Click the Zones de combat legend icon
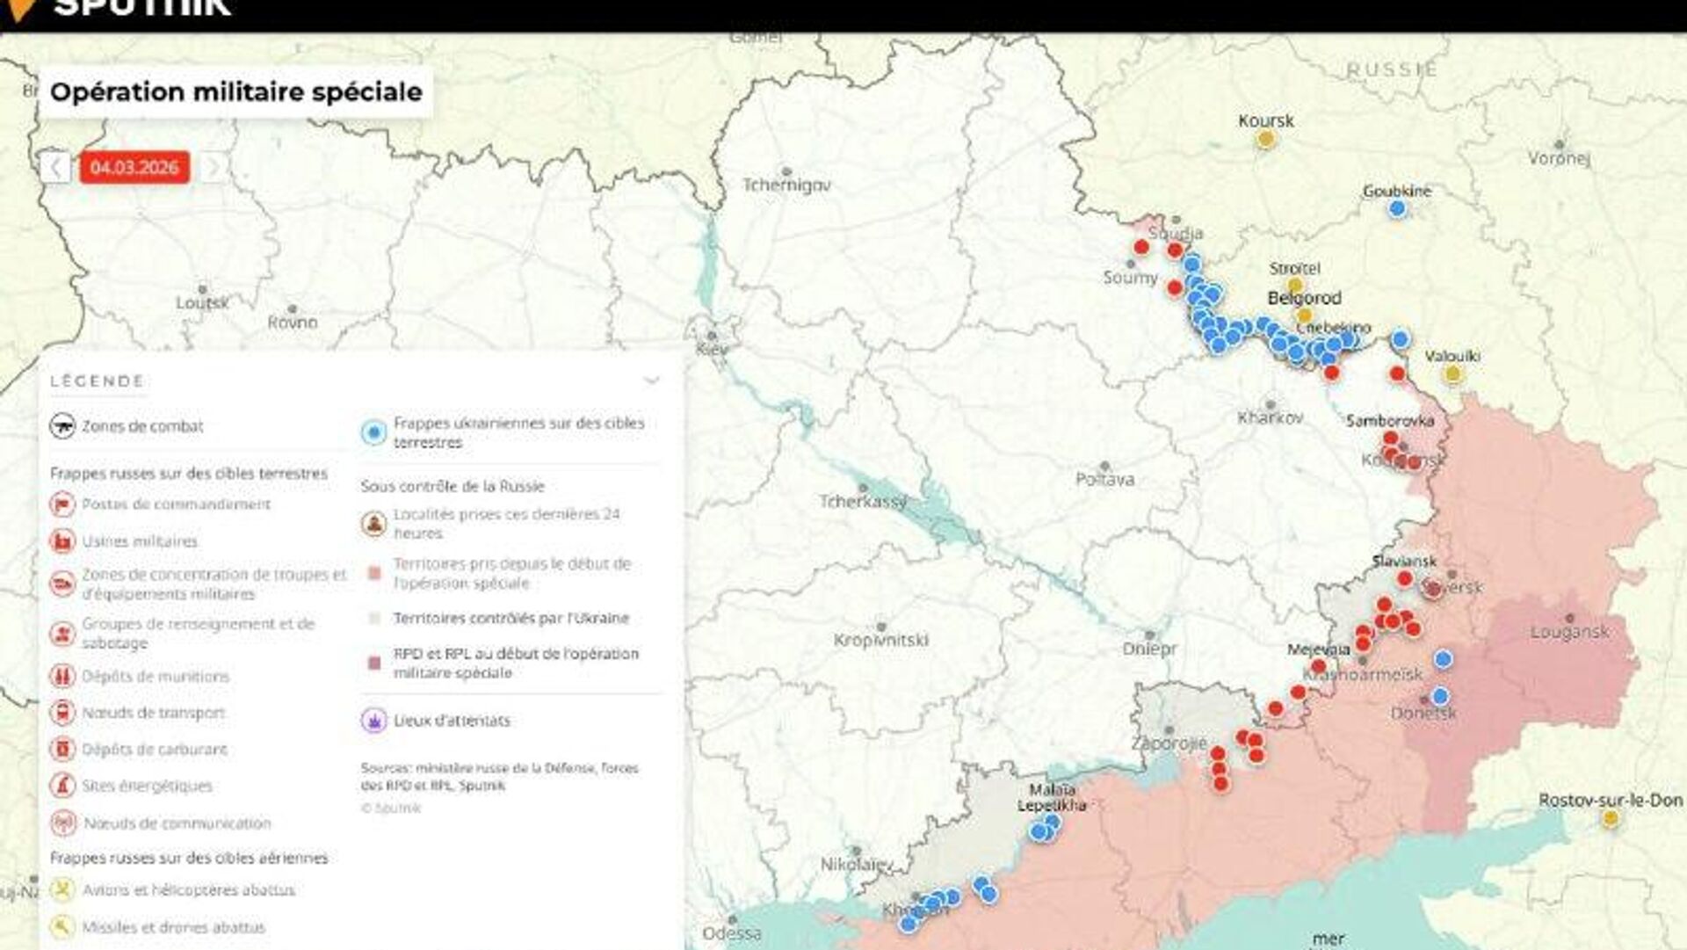 [x=62, y=426]
